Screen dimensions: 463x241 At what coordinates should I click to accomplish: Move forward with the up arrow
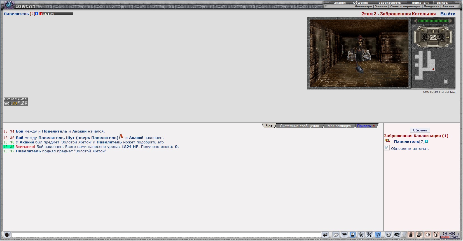[x=433, y=32]
